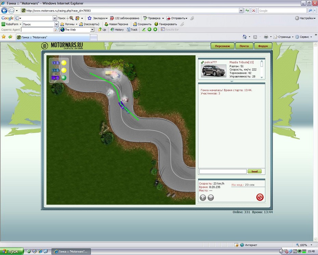Open the address bar history dropdown
The height and width of the screenshot is (255, 318).
pos(241,11)
